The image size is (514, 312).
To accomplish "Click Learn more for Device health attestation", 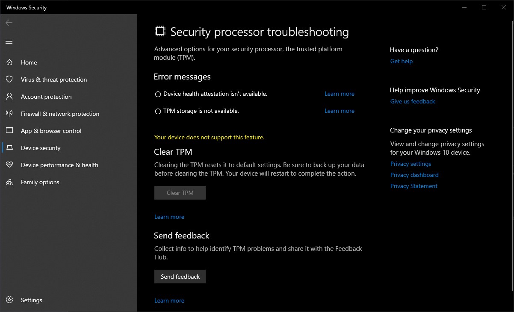I will point(340,94).
